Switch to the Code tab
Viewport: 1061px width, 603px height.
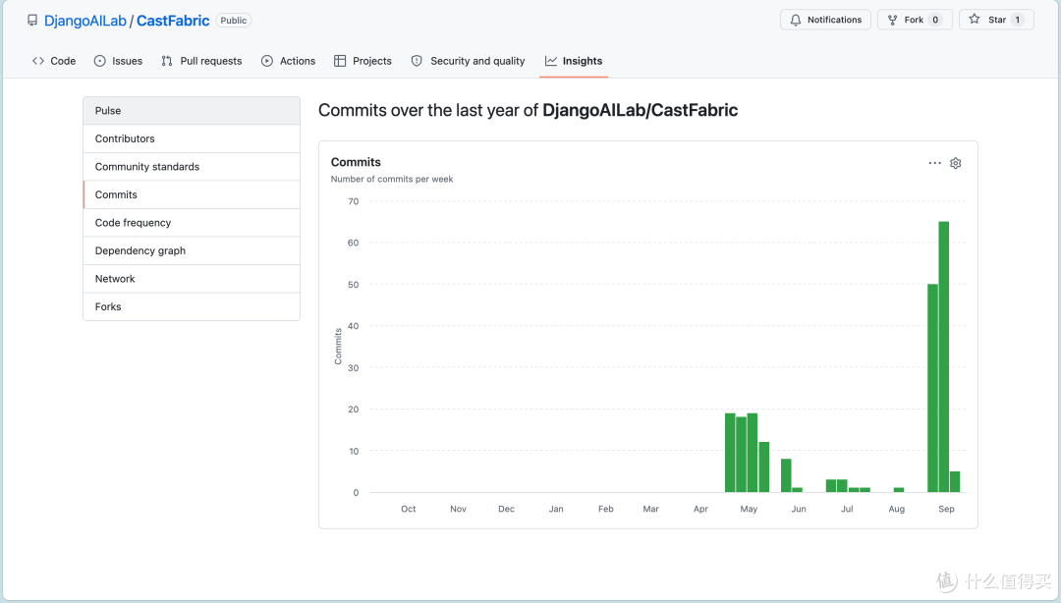(x=54, y=61)
